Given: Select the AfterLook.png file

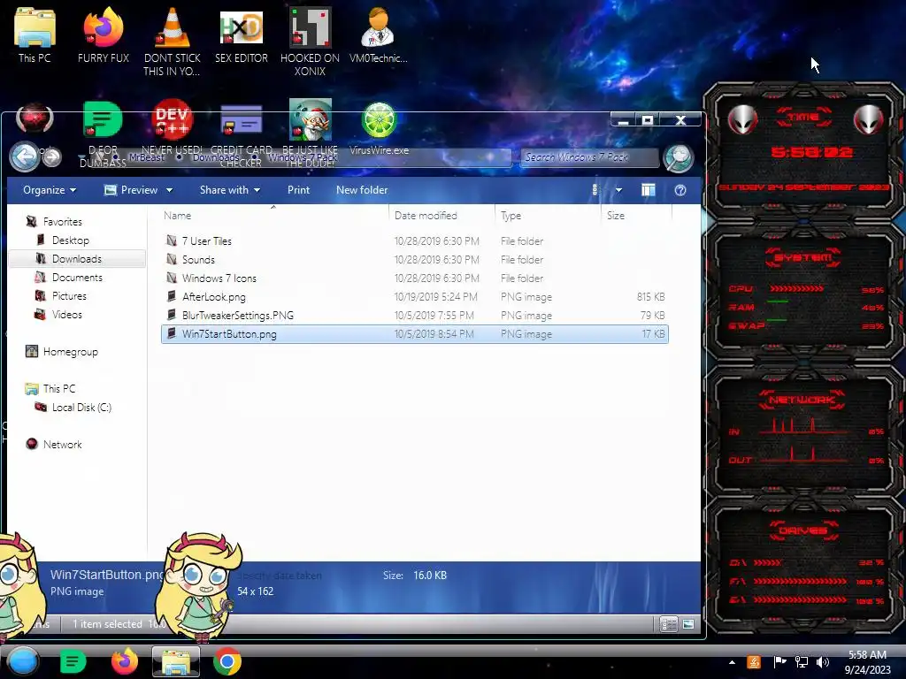Looking at the screenshot, I should 415,297.
